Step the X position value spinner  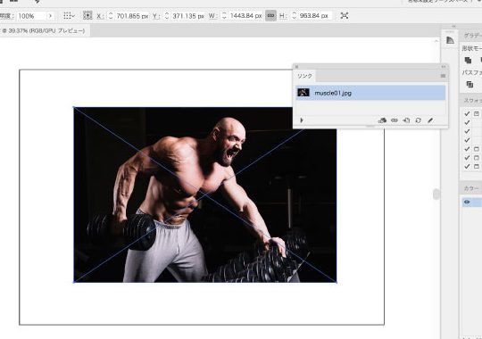coord(111,16)
